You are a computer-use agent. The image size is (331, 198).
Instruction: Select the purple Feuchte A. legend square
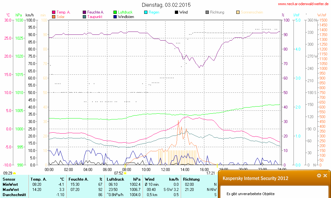[84, 13]
